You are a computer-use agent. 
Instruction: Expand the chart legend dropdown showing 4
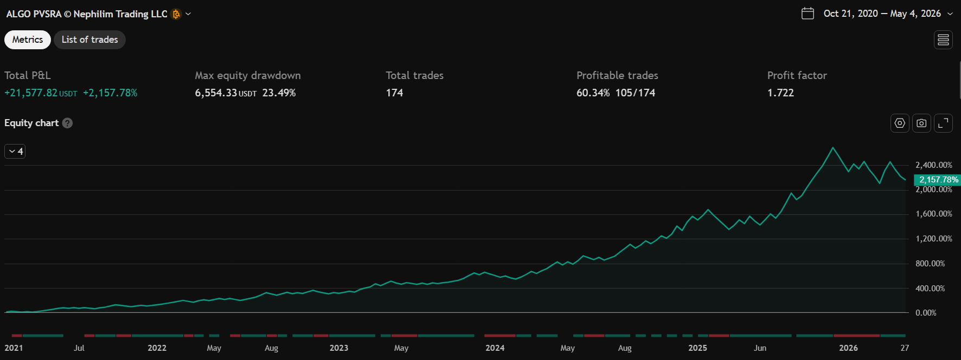coord(15,151)
